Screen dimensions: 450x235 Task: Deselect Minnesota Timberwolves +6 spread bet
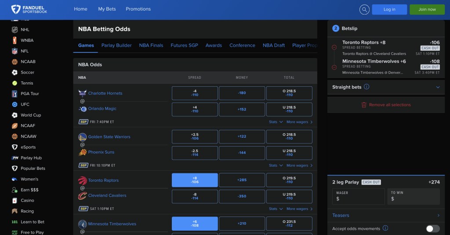point(195,224)
